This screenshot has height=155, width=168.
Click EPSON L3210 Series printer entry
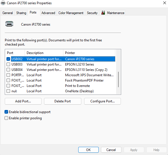[x=79, y=64]
